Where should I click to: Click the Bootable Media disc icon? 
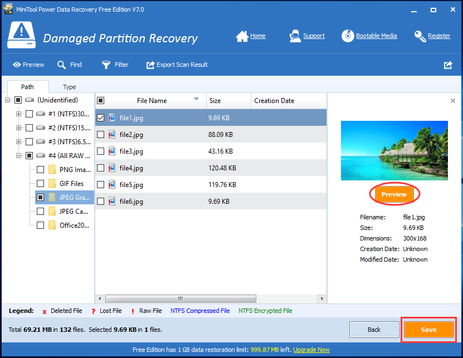pyautogui.click(x=348, y=36)
